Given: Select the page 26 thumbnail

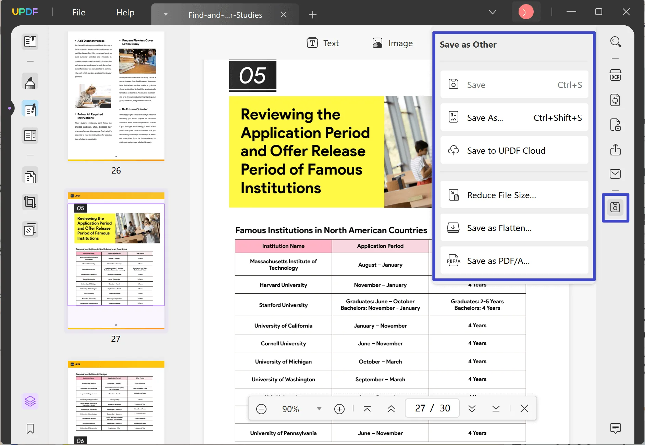Looking at the screenshot, I should (x=116, y=96).
